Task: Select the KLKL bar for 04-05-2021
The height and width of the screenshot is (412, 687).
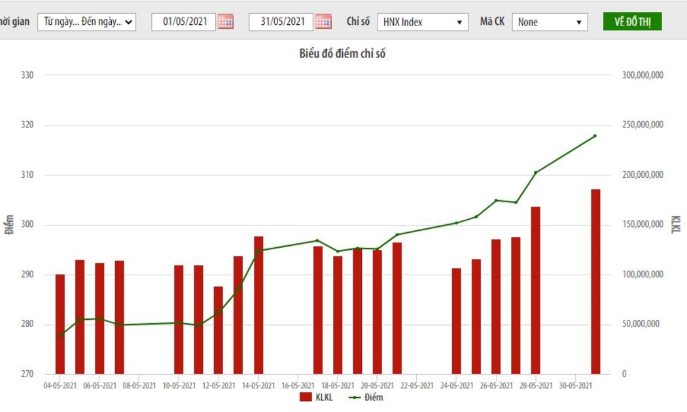Action: pos(60,324)
